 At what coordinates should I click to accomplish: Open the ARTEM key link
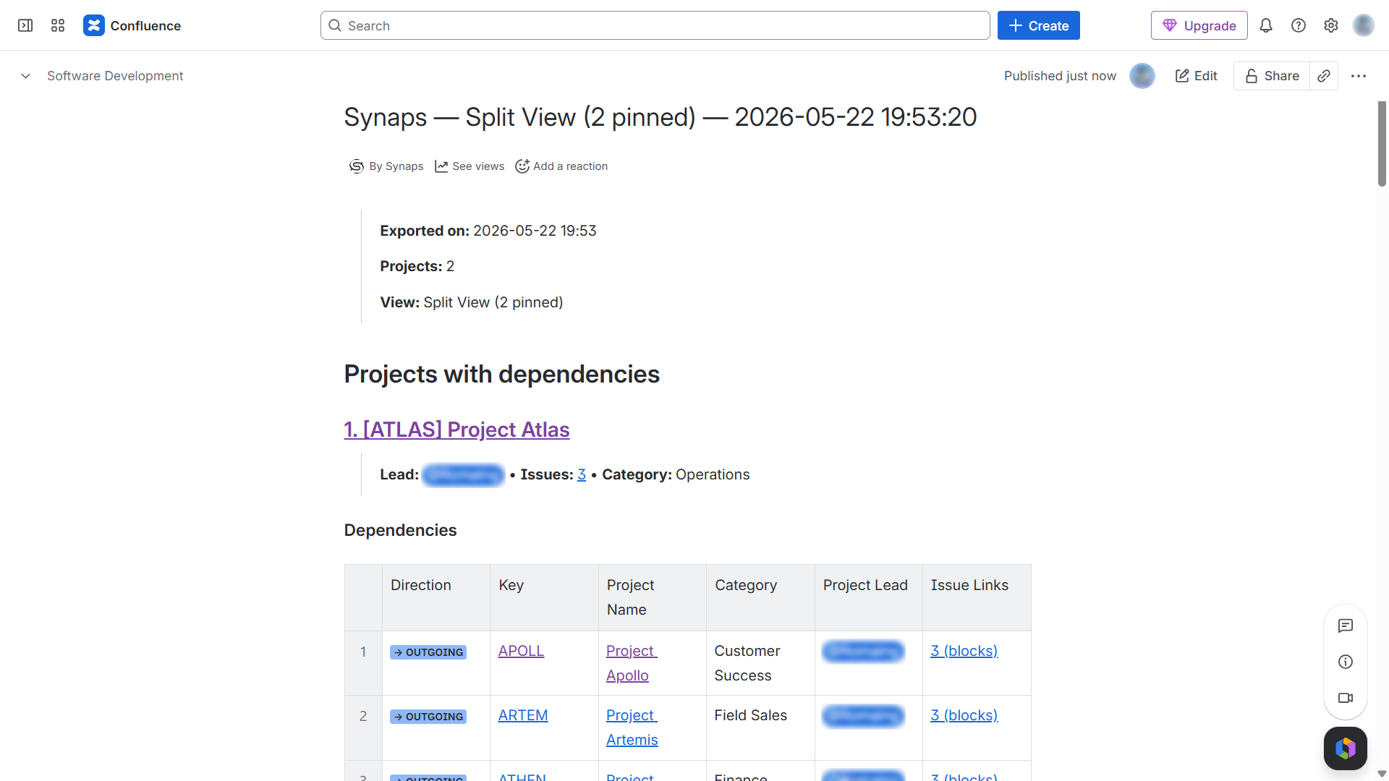point(523,715)
